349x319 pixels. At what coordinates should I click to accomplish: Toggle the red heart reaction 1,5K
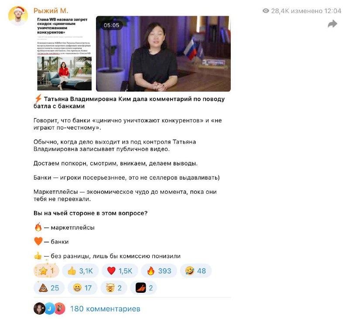pos(120,271)
